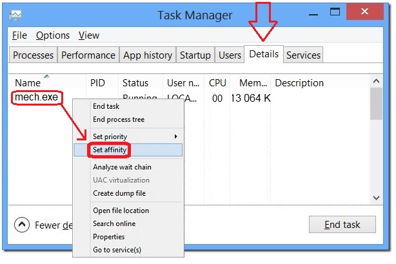Click the Name column sort arrow
This screenshot has height=264, width=396.
click(x=46, y=77)
